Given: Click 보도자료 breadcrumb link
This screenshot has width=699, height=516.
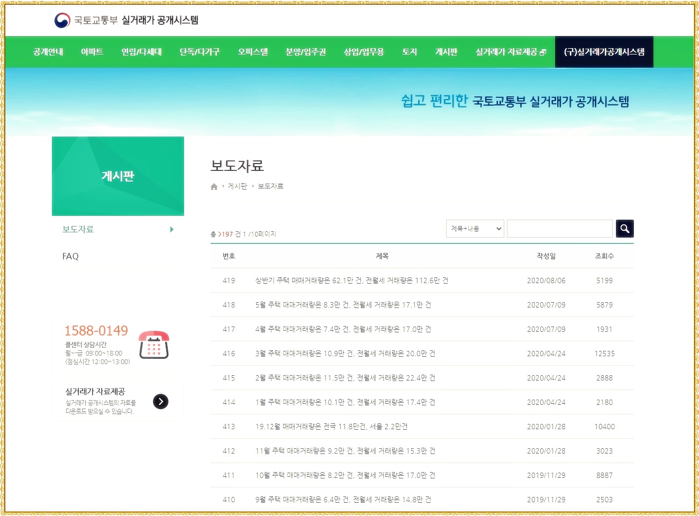Looking at the screenshot, I should [270, 186].
